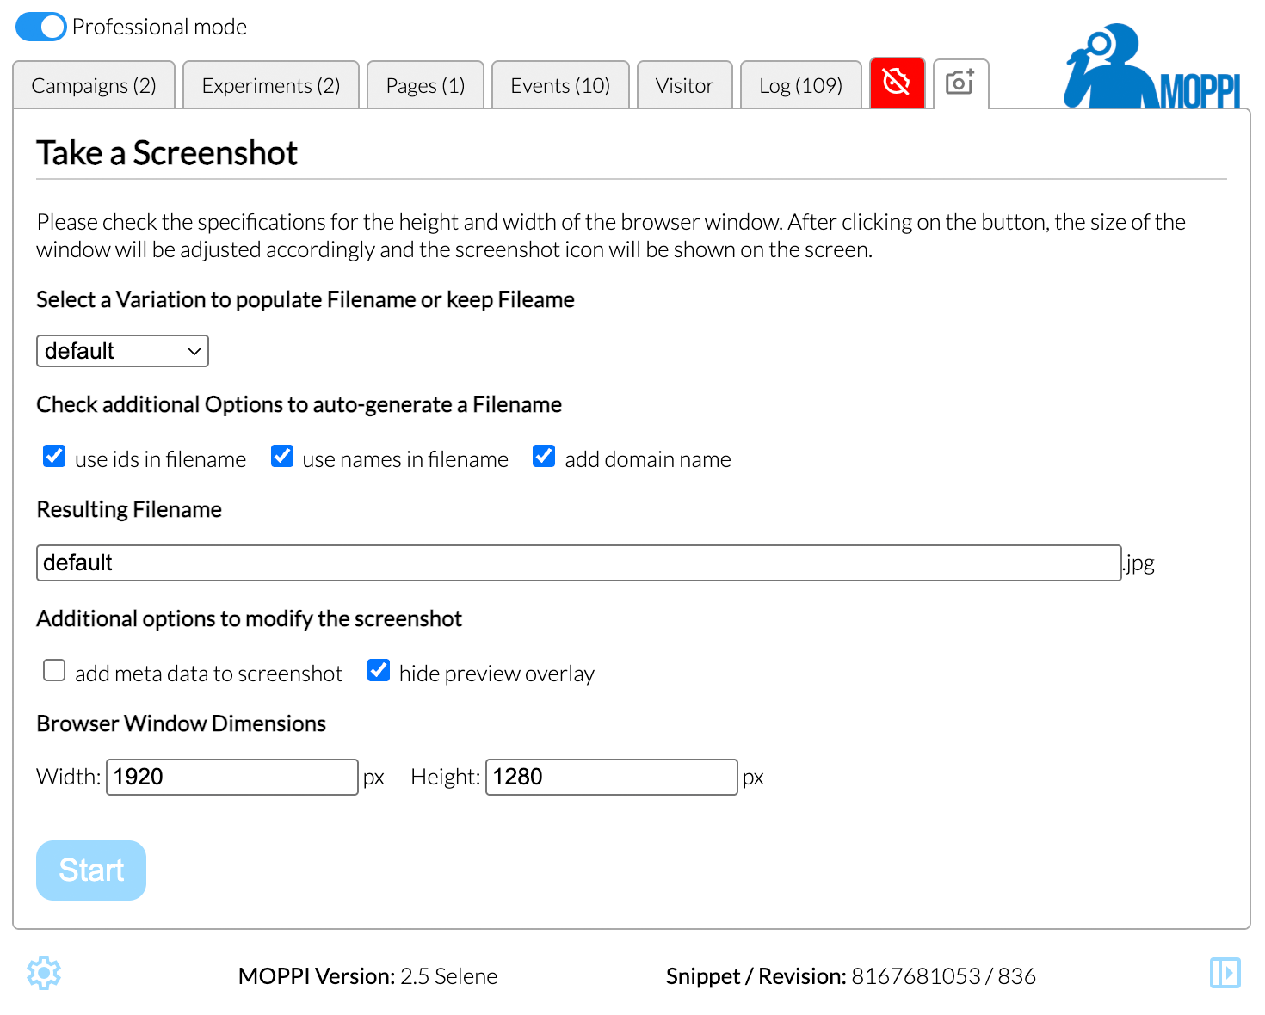Enable 'add meta data to screenshot'

54,671
